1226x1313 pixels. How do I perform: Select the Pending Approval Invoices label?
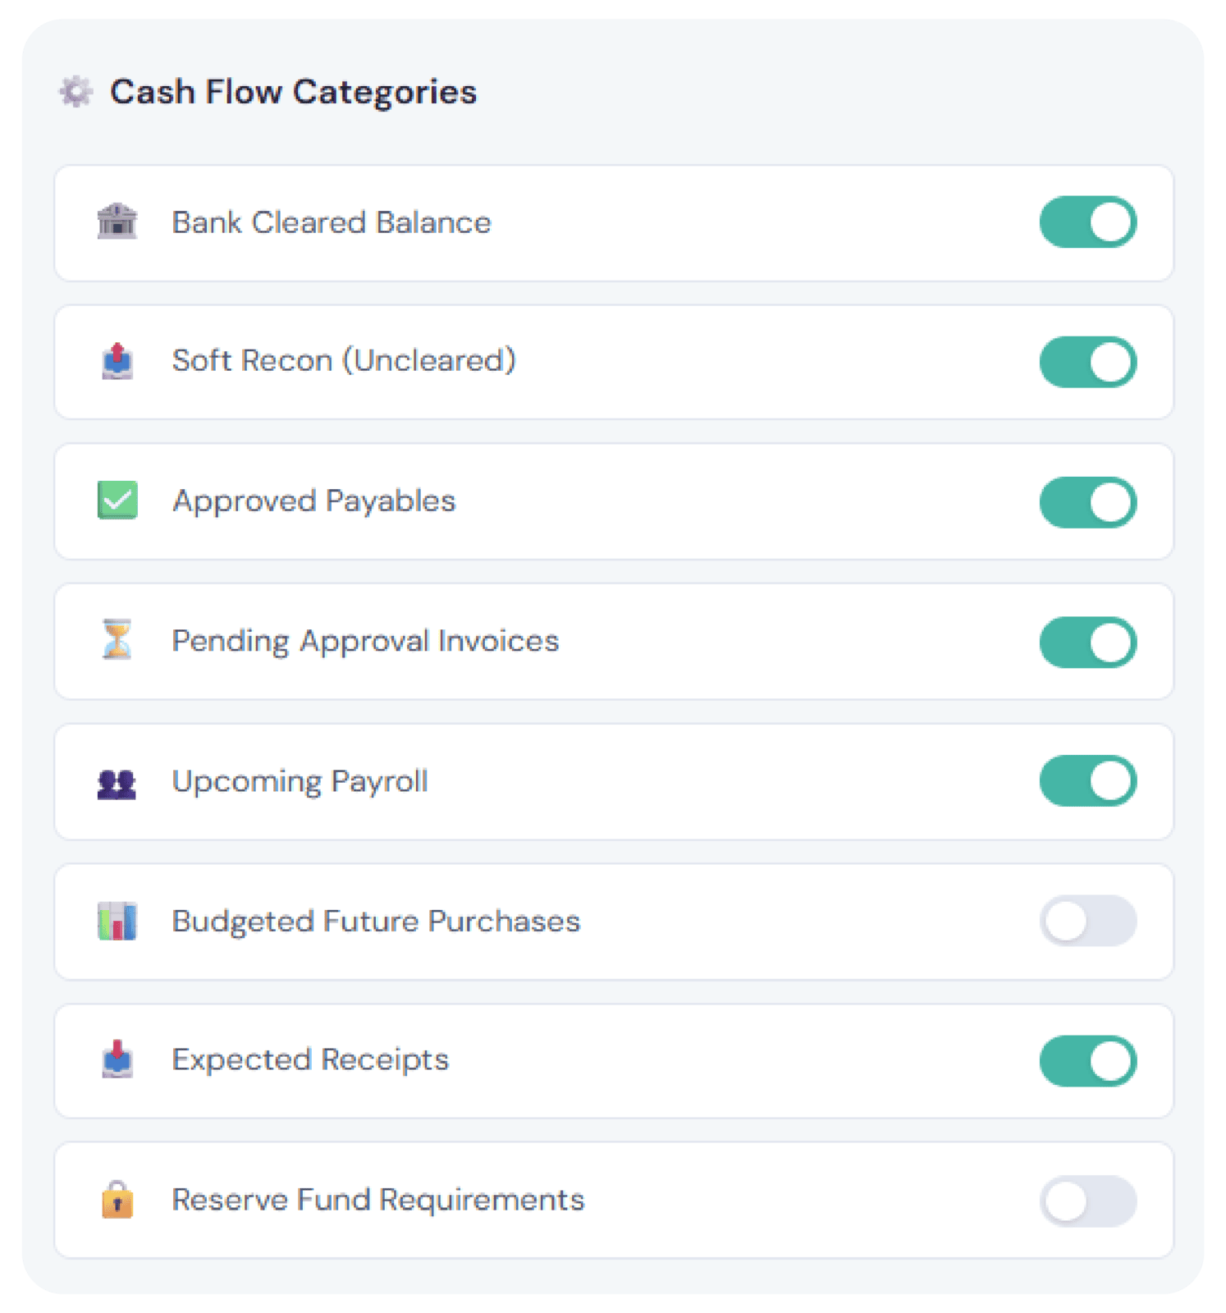pyautogui.click(x=365, y=641)
